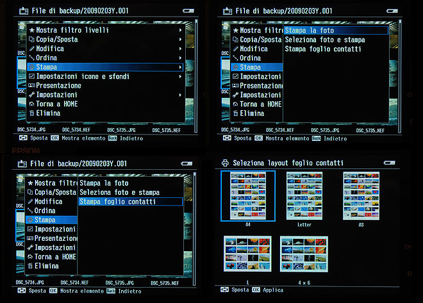
Task: Click star icon beside Mostra filtro livelli, top-left screen
Action: (x=32, y=30)
